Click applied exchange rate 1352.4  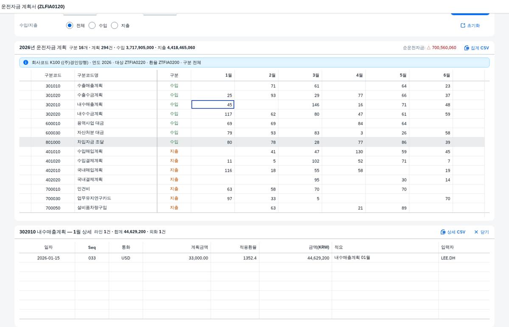(x=250, y=258)
